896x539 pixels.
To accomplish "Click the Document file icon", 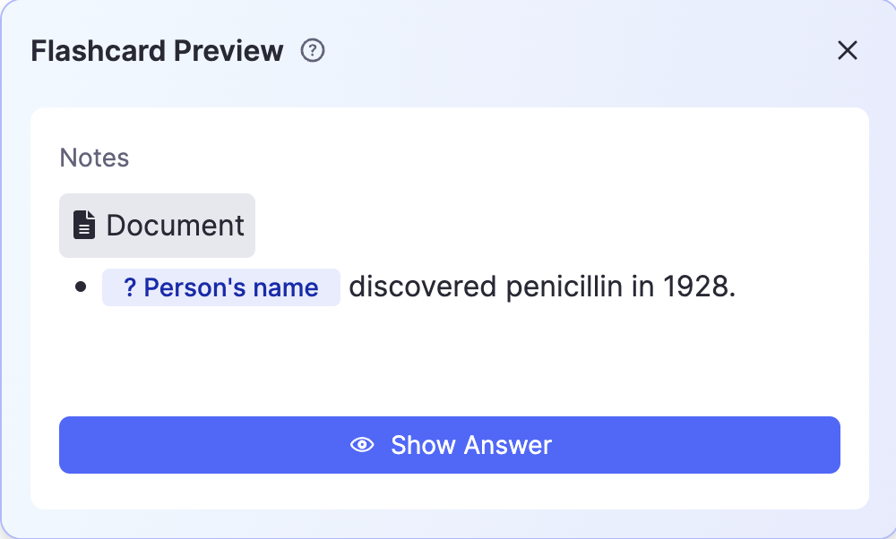I will [x=83, y=226].
